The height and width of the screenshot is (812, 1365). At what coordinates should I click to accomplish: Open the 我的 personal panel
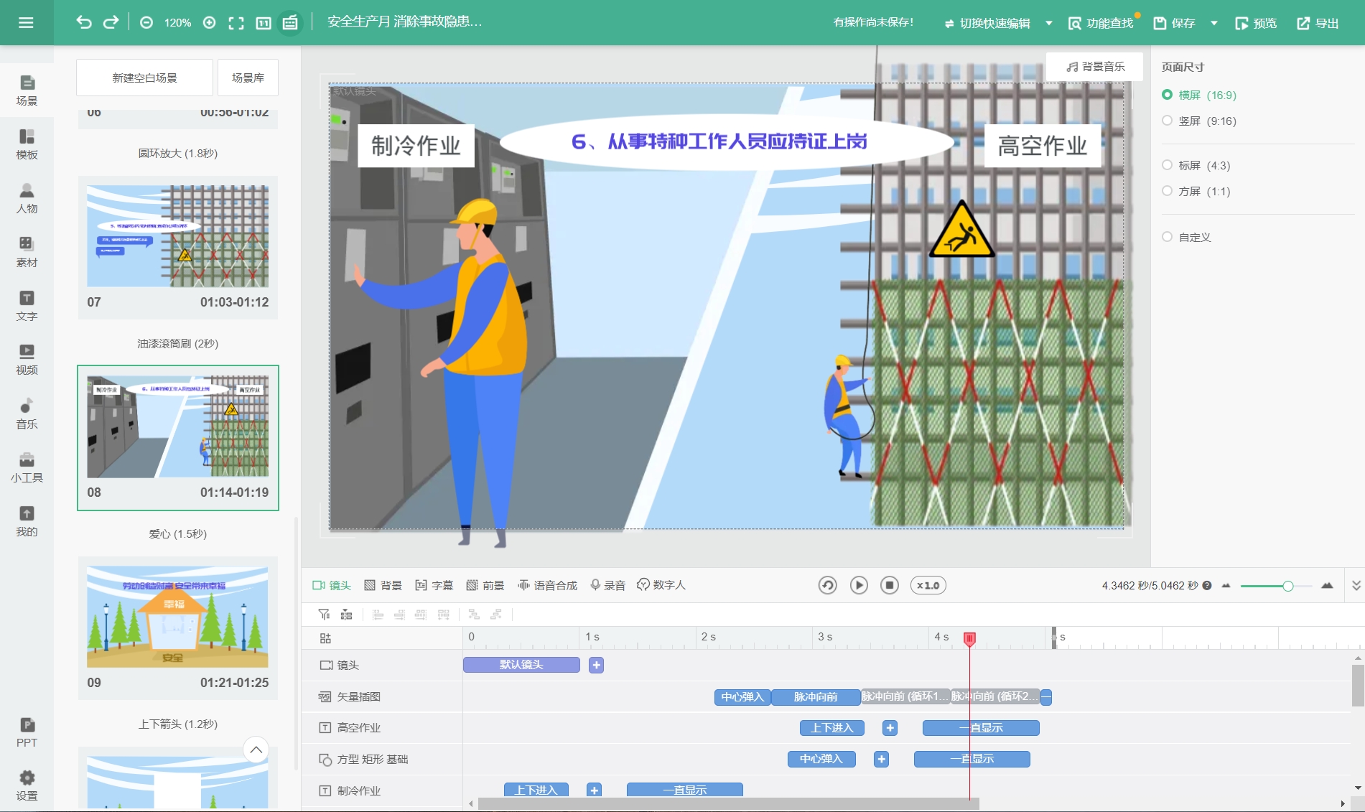27,521
